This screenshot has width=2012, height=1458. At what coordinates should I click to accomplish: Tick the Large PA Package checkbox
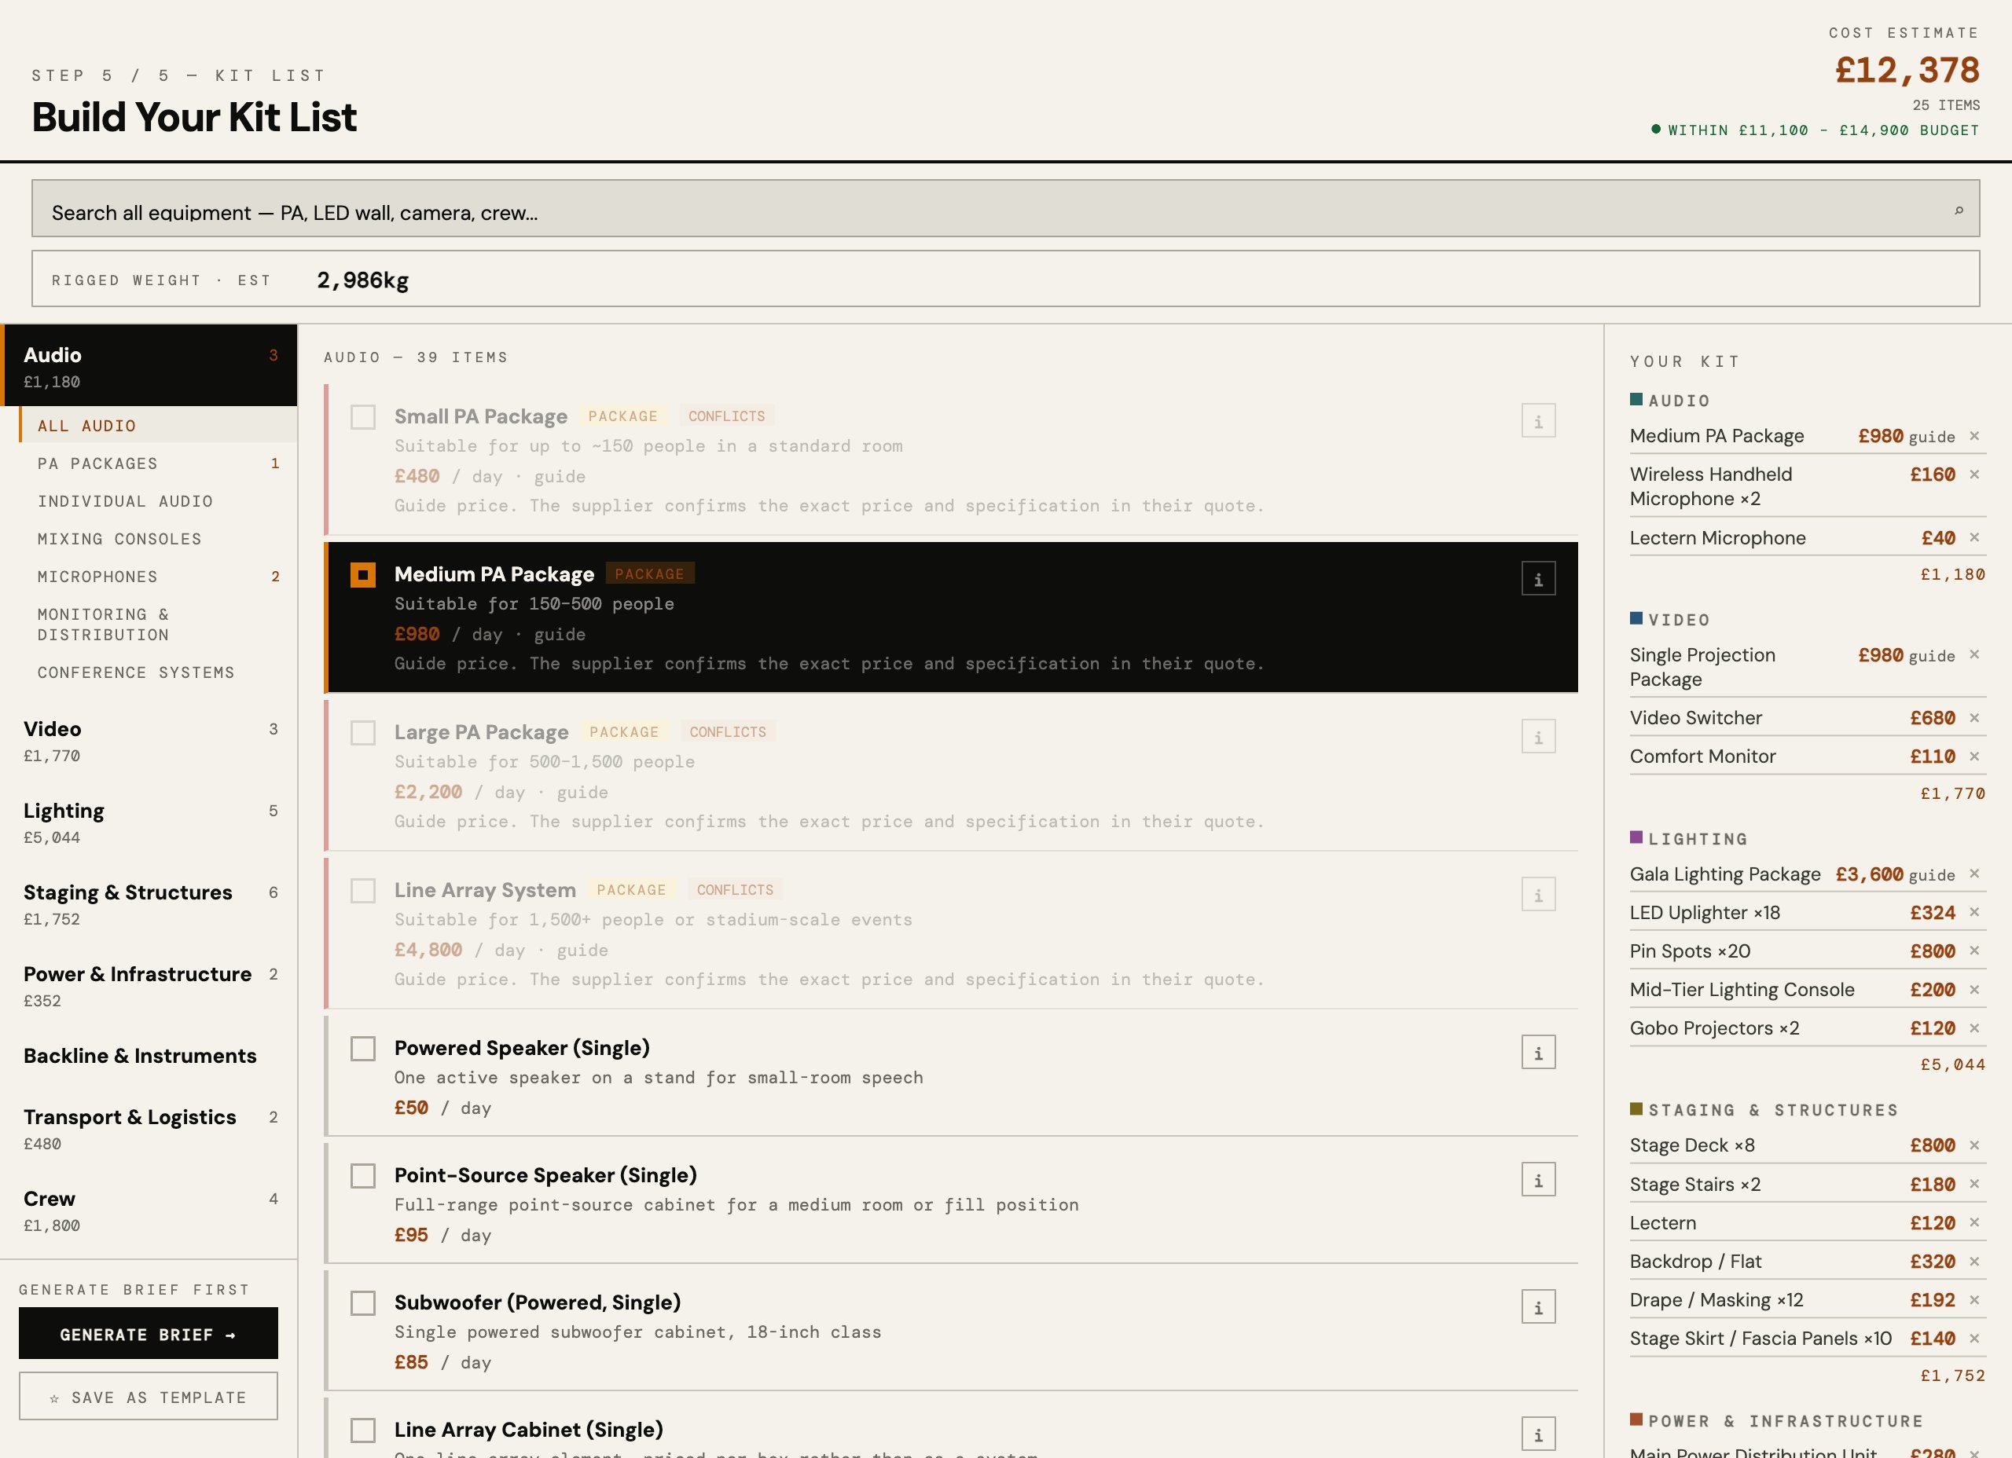[x=363, y=733]
